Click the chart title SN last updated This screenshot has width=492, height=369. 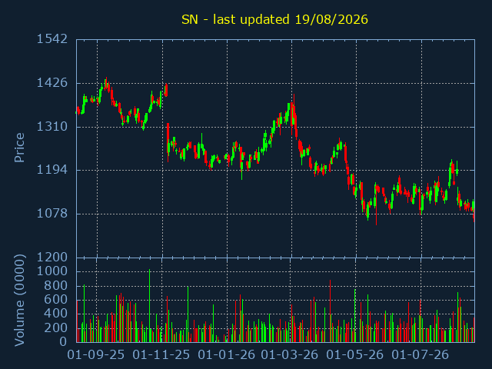[274, 19]
